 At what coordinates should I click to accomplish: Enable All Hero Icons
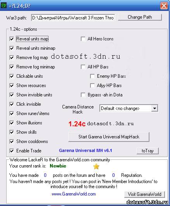click(x=83, y=39)
